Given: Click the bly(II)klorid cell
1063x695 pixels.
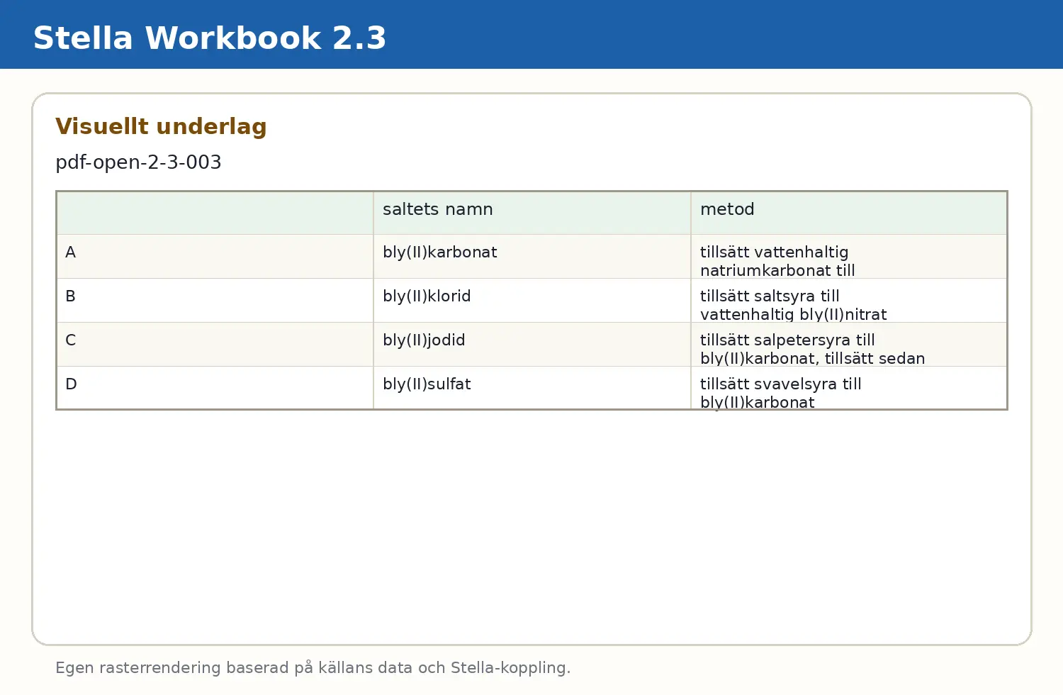Looking at the screenshot, I should pyautogui.click(x=532, y=301).
